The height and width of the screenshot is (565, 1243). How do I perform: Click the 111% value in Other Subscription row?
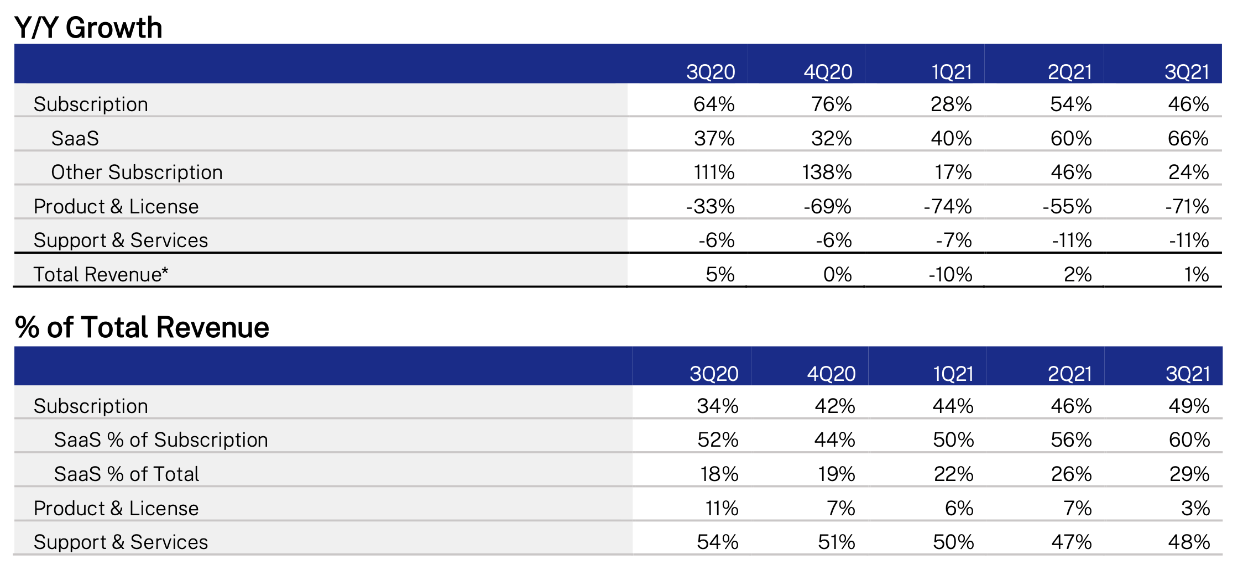point(714,172)
